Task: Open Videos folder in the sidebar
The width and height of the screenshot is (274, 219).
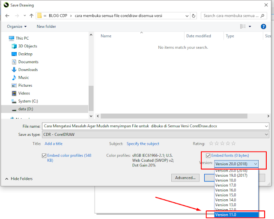Action: click(x=24, y=93)
